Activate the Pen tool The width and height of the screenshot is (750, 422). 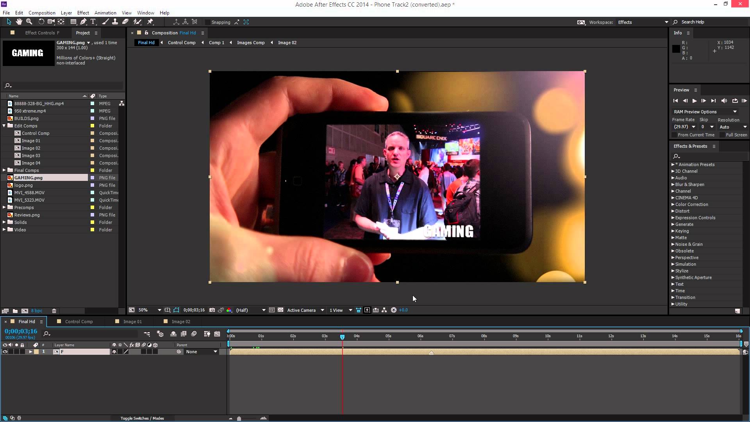coord(83,22)
